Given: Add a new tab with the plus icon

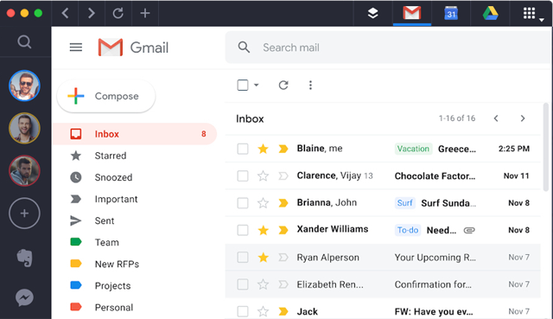Looking at the screenshot, I should coord(145,14).
